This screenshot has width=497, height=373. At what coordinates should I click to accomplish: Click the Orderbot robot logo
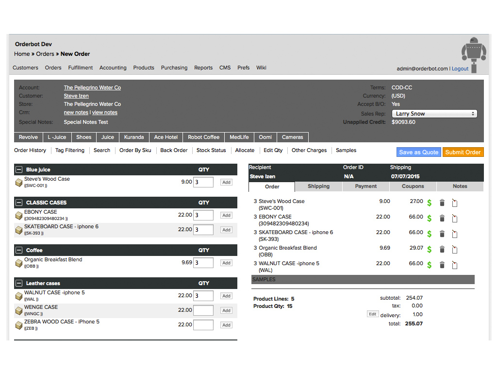(474, 54)
